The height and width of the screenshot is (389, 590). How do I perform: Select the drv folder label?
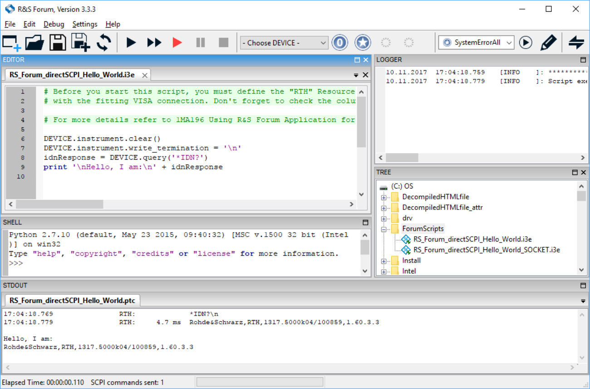point(407,218)
